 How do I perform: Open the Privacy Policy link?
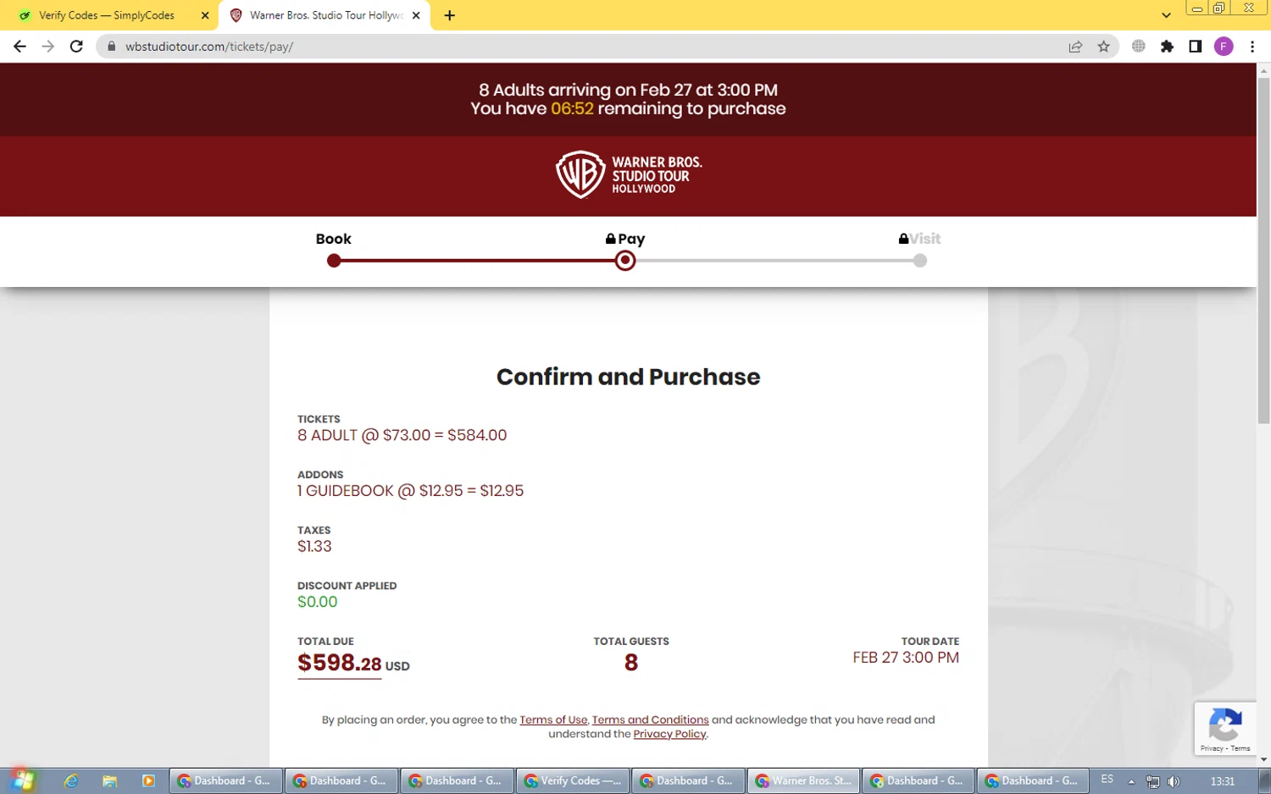coord(669,735)
